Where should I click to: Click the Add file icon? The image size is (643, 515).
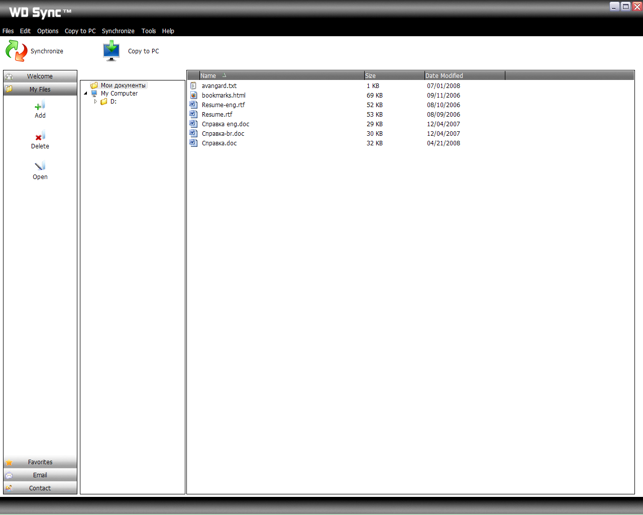coord(40,105)
